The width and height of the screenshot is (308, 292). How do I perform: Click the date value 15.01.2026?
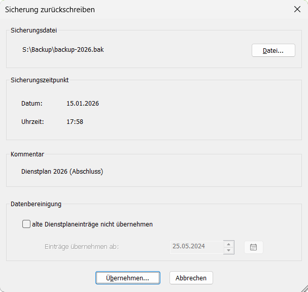pyautogui.click(x=83, y=104)
